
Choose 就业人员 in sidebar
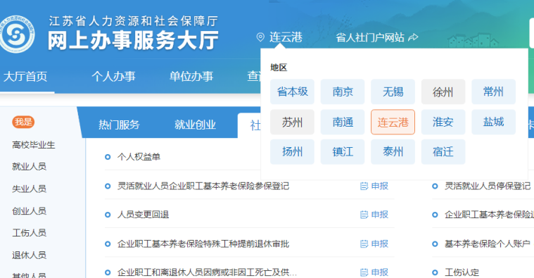tap(29, 167)
